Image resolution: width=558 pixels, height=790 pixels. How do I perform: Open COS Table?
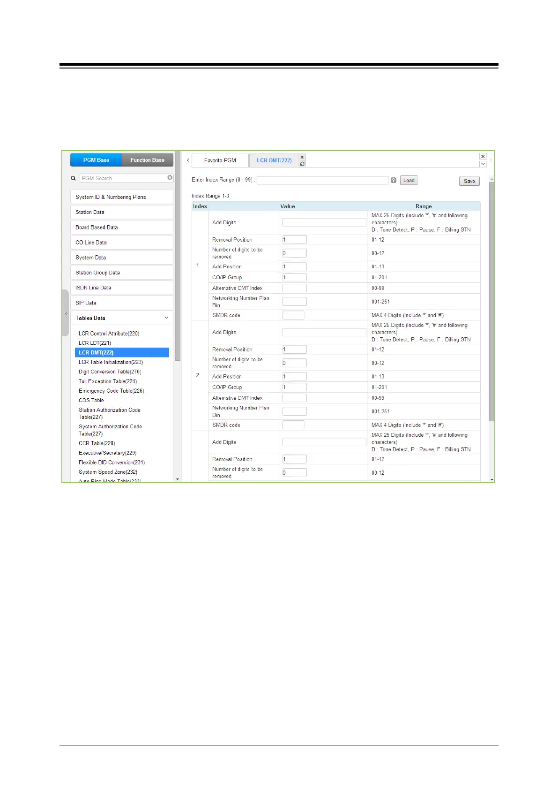91,400
